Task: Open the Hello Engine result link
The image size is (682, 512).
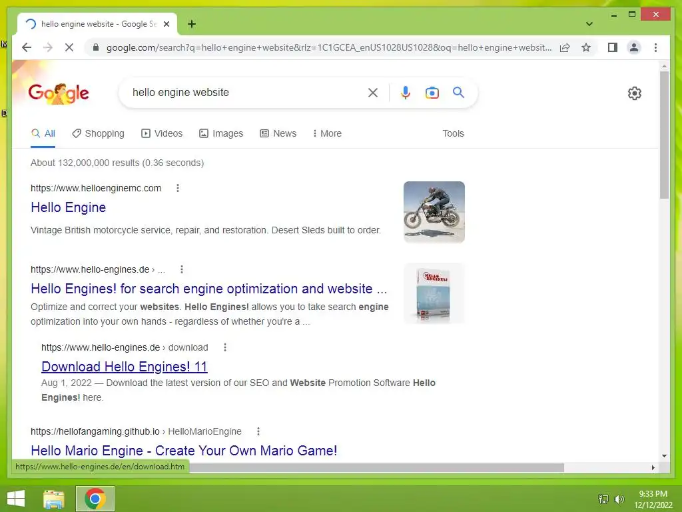Action: coord(69,207)
